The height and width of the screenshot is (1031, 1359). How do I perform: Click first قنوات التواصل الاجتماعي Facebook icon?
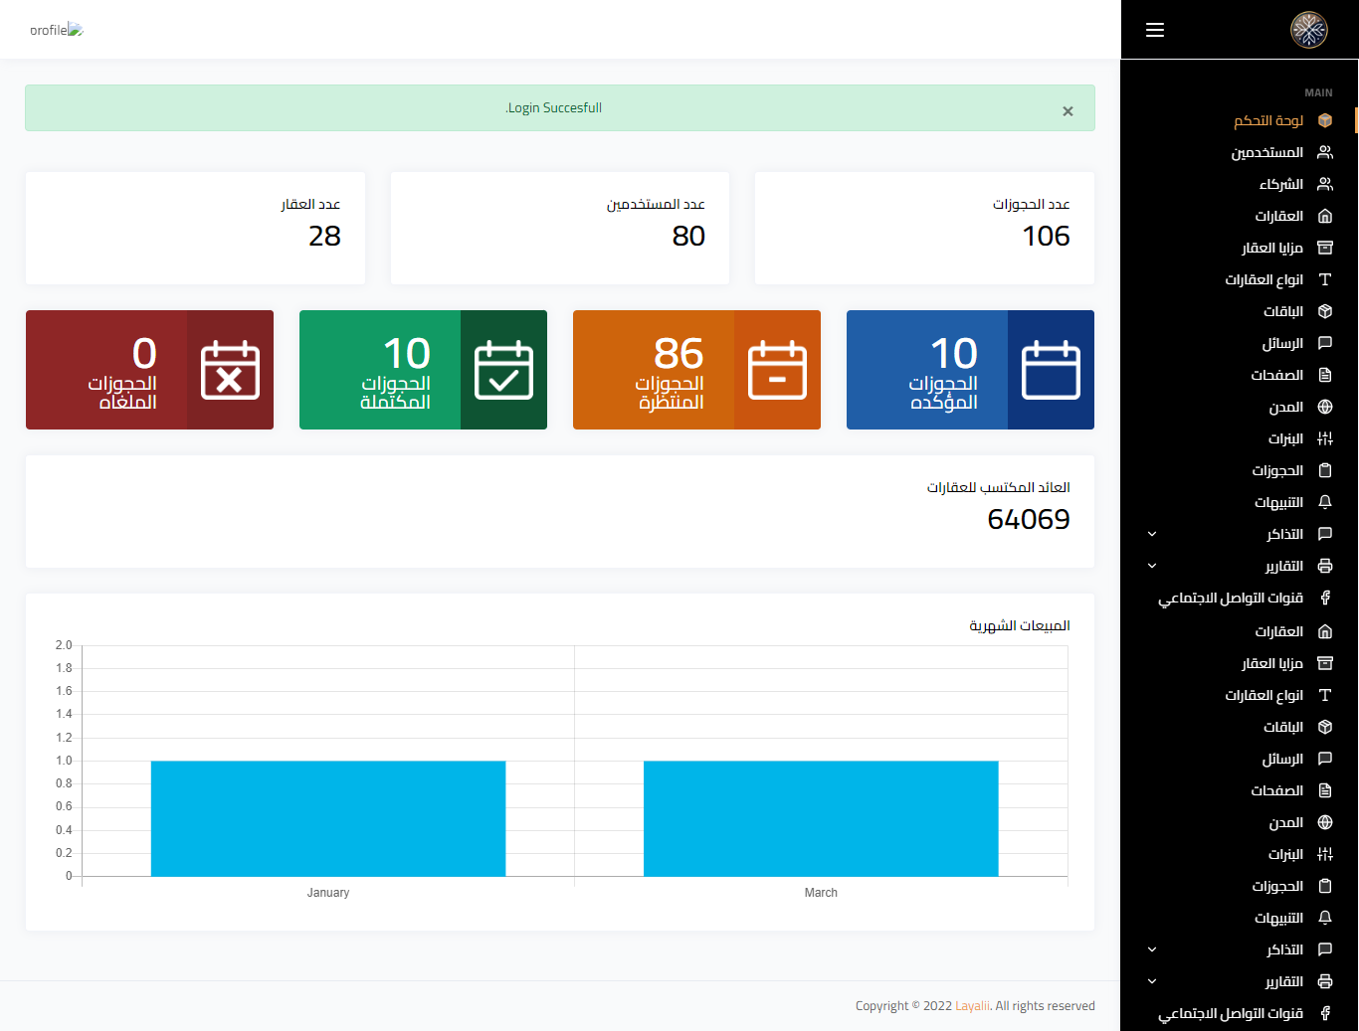coord(1325,598)
